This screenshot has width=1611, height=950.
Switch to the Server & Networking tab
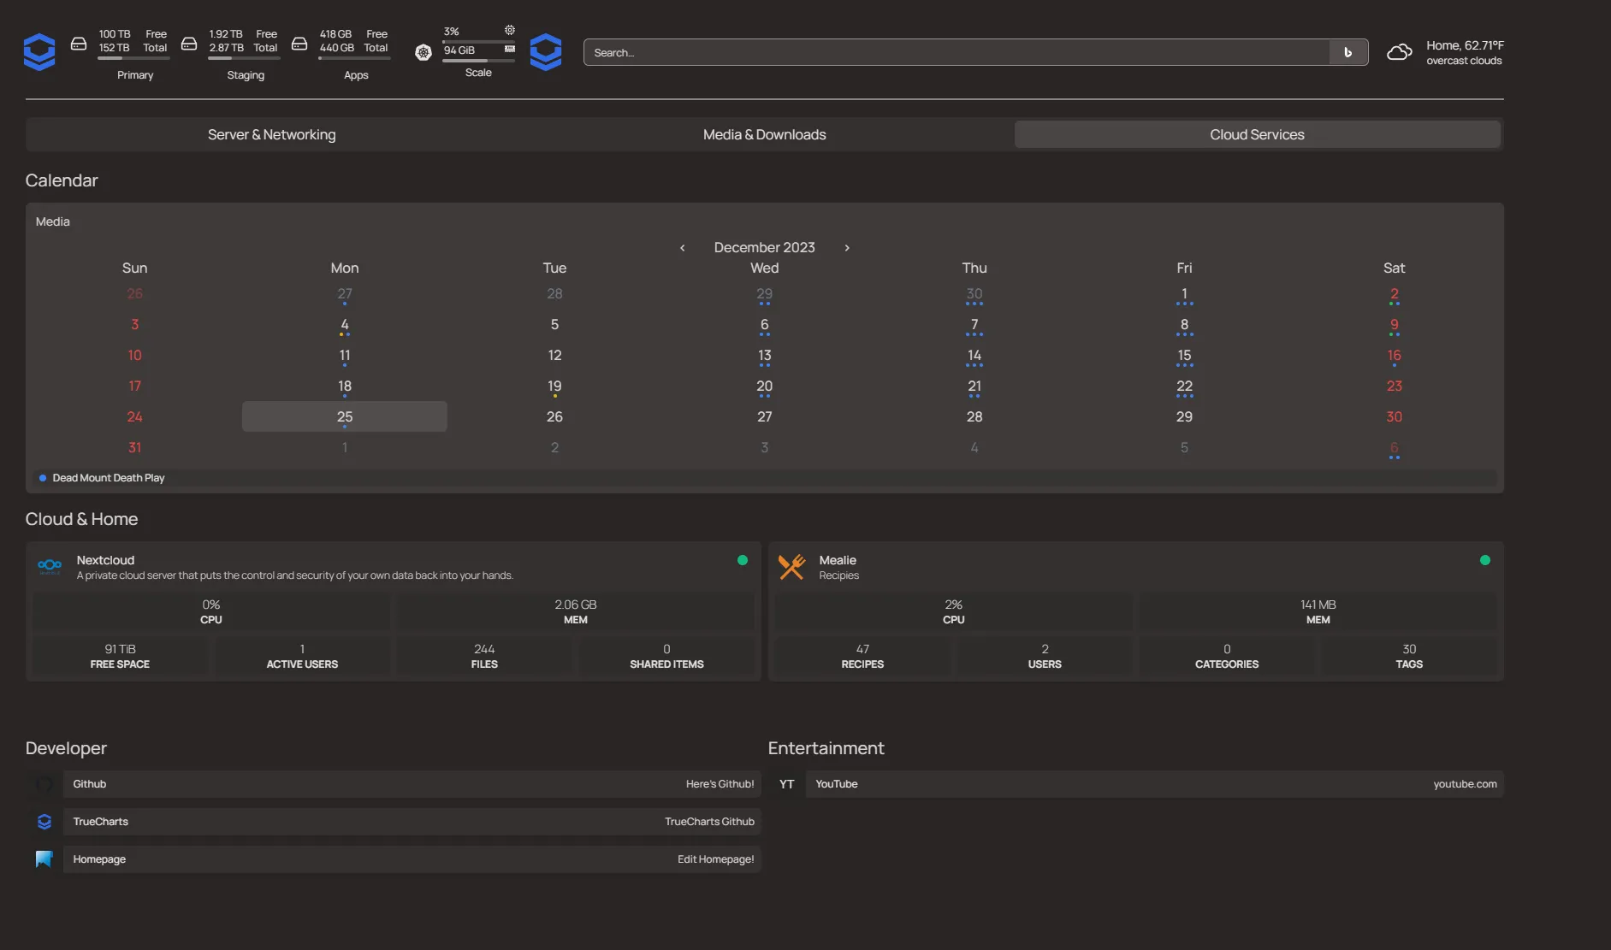[x=271, y=134]
